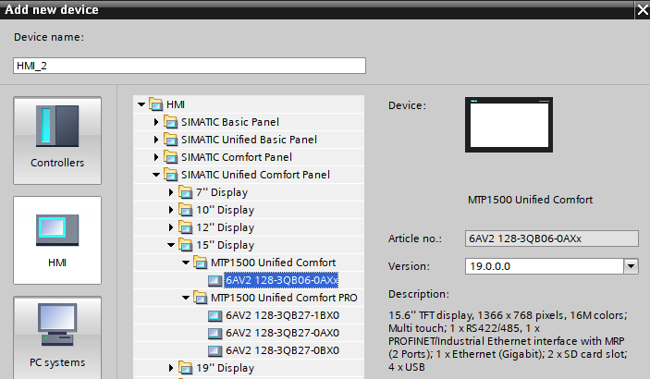The width and height of the screenshot is (650, 379).
Task: Select the Controllers device category
Action: (57, 141)
